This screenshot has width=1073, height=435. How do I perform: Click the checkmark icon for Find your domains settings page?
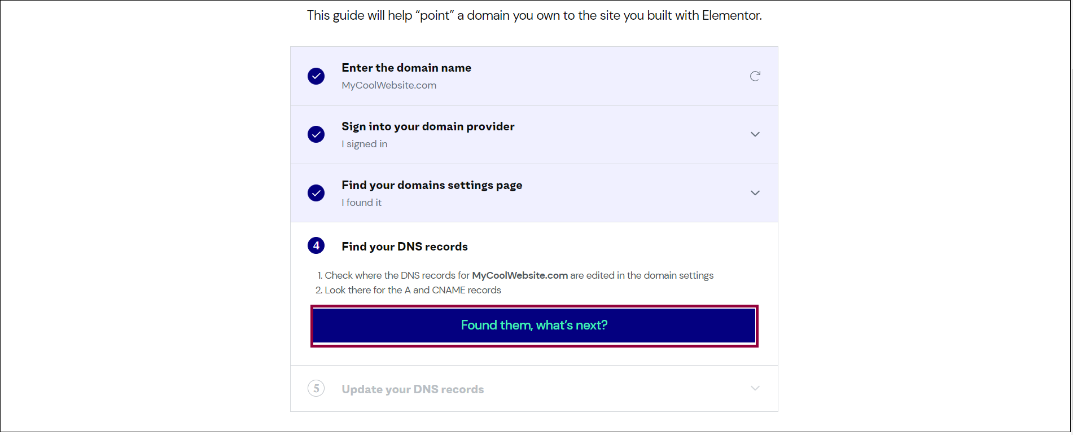point(316,193)
